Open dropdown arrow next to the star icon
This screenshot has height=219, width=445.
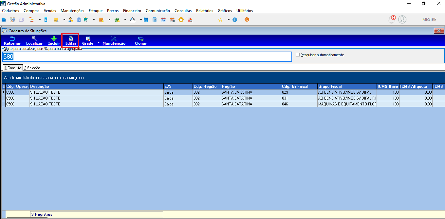click(x=229, y=20)
